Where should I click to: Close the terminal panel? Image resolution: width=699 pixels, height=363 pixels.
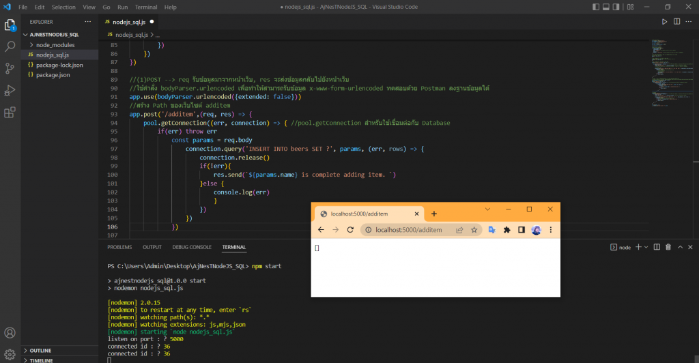click(x=690, y=247)
